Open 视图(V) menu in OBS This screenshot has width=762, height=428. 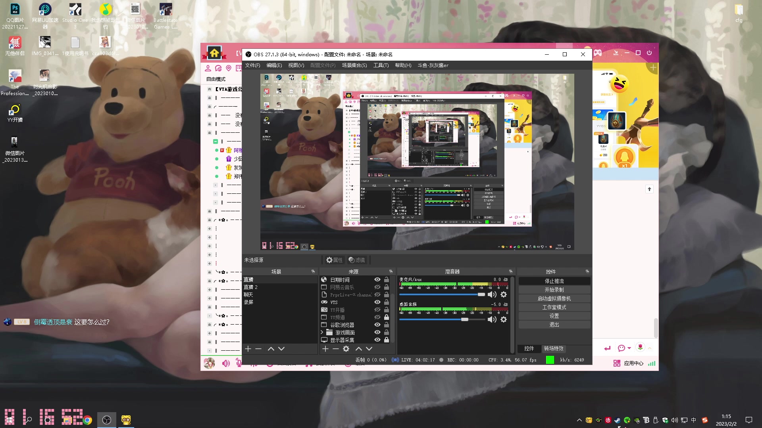pos(296,65)
